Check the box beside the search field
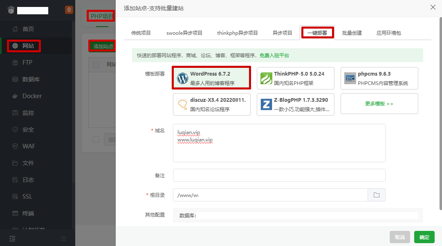Image resolution: width=442 pixels, height=246 pixels. pos(96,139)
